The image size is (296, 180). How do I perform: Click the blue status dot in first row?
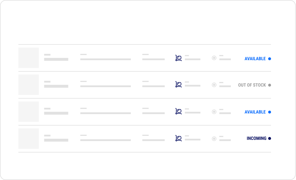pyautogui.click(x=270, y=59)
